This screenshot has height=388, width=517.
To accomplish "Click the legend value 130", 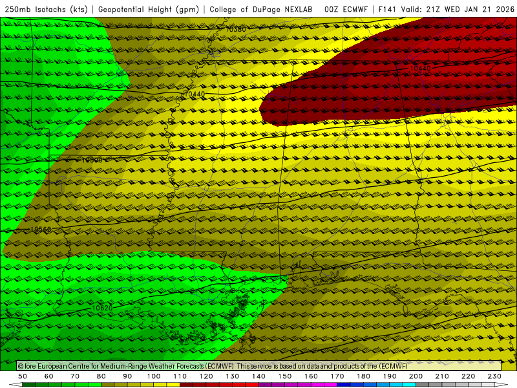I will tap(233, 376).
